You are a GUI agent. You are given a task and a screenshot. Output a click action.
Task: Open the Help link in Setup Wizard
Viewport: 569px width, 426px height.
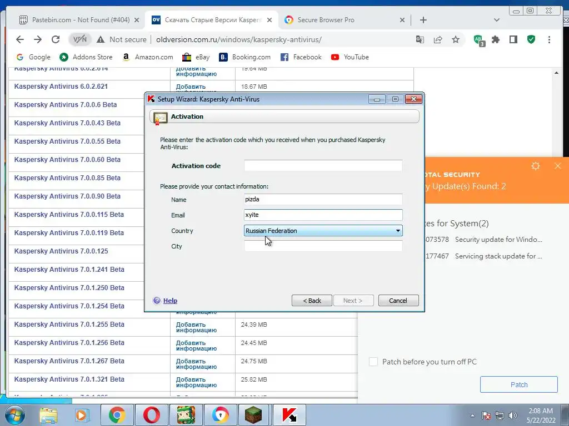170,301
